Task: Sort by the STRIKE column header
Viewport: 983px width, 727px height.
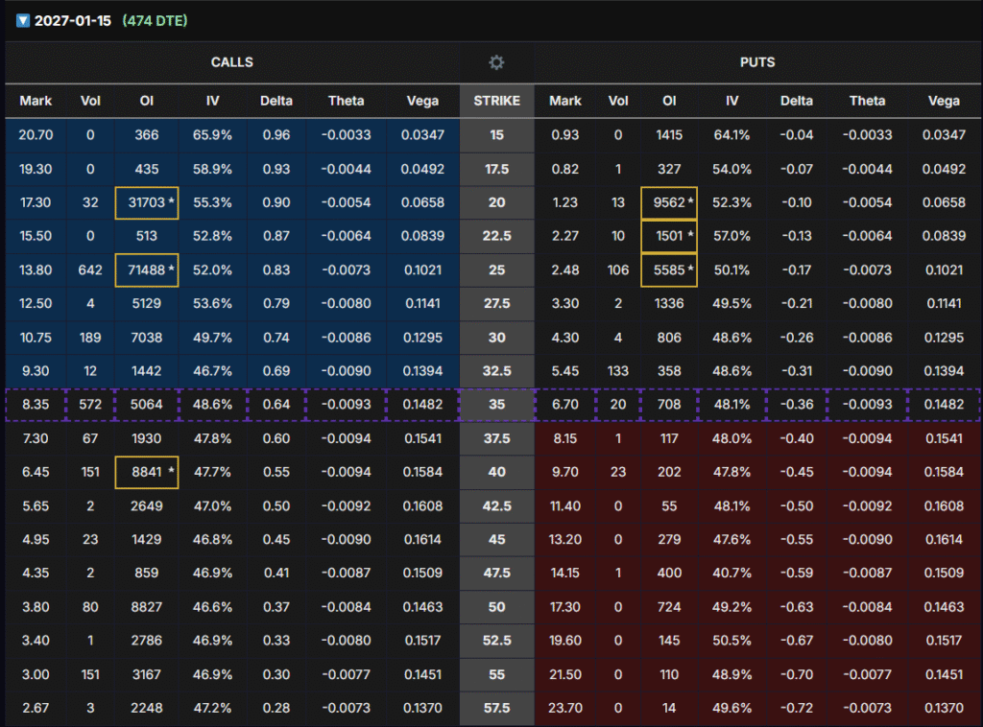Action: click(496, 101)
